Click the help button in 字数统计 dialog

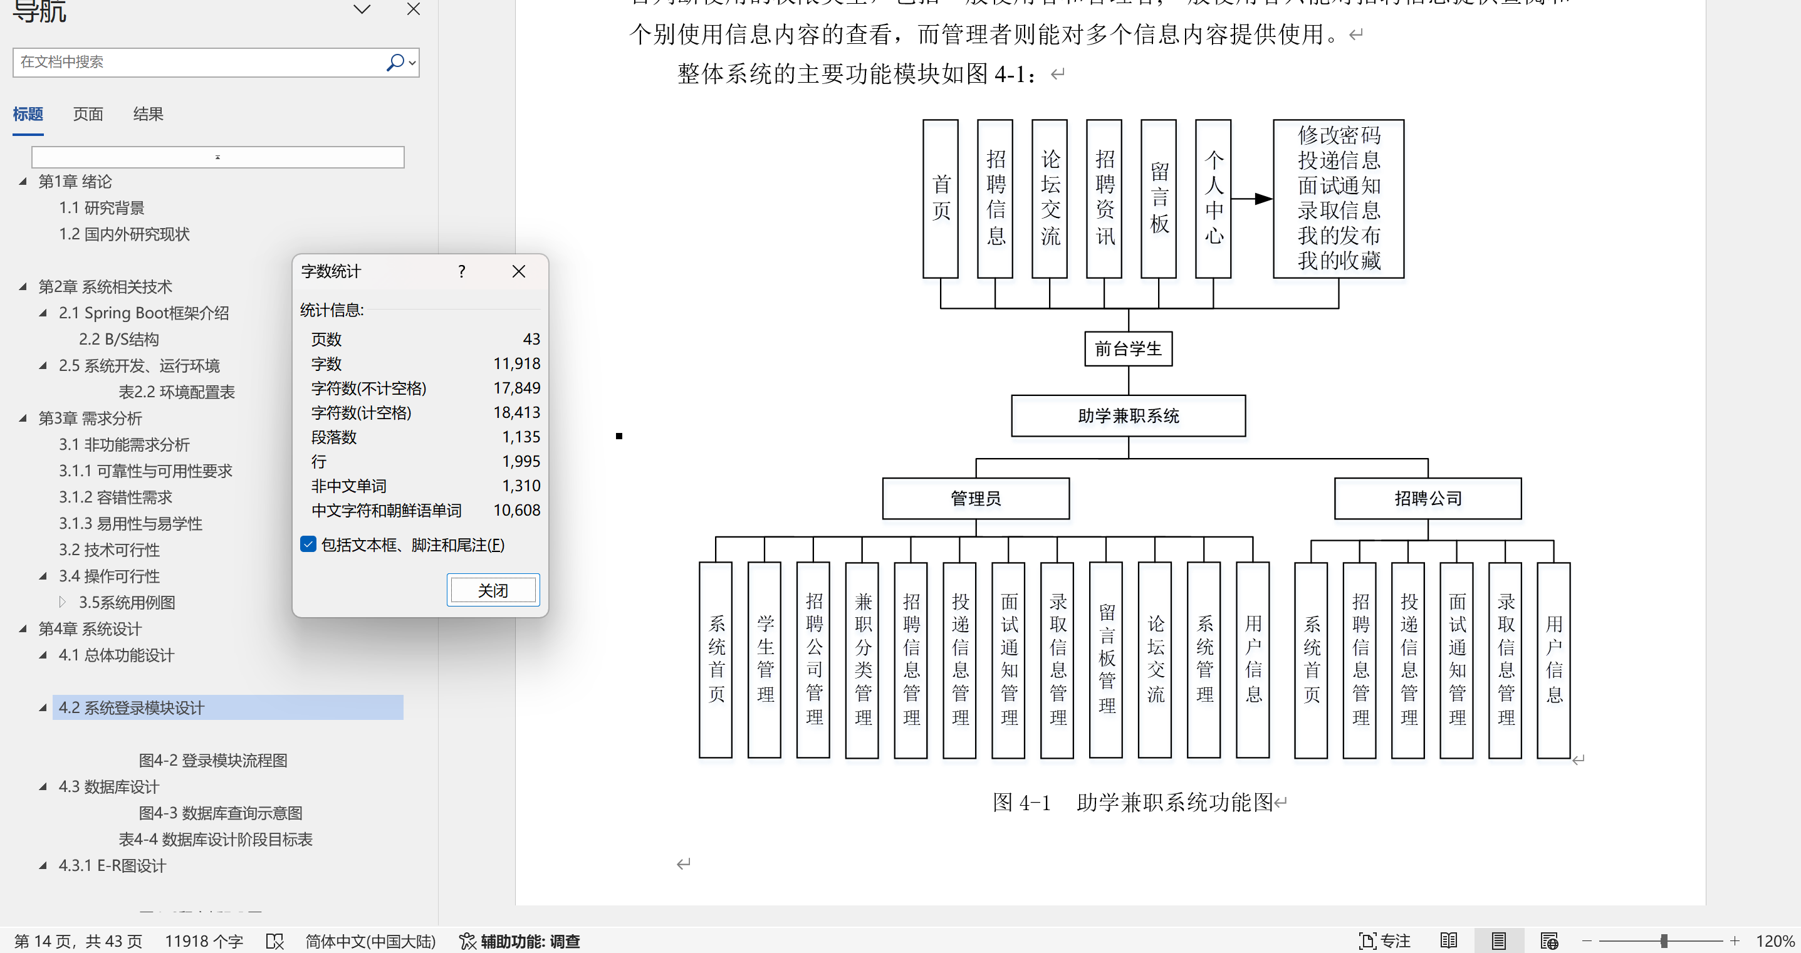(461, 271)
